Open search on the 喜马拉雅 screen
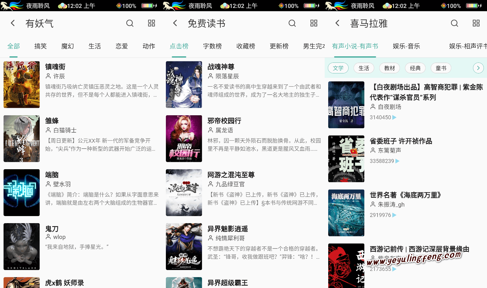The image size is (487, 288). pos(455,23)
